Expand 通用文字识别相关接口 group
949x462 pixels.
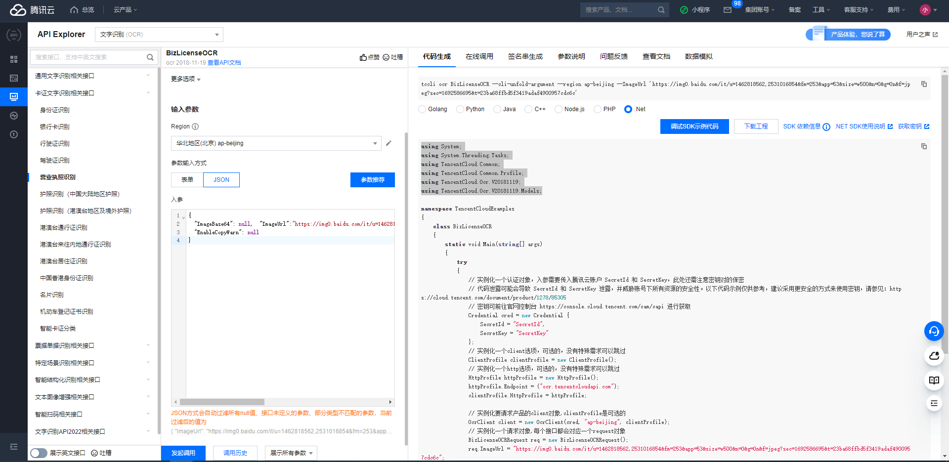click(92, 76)
